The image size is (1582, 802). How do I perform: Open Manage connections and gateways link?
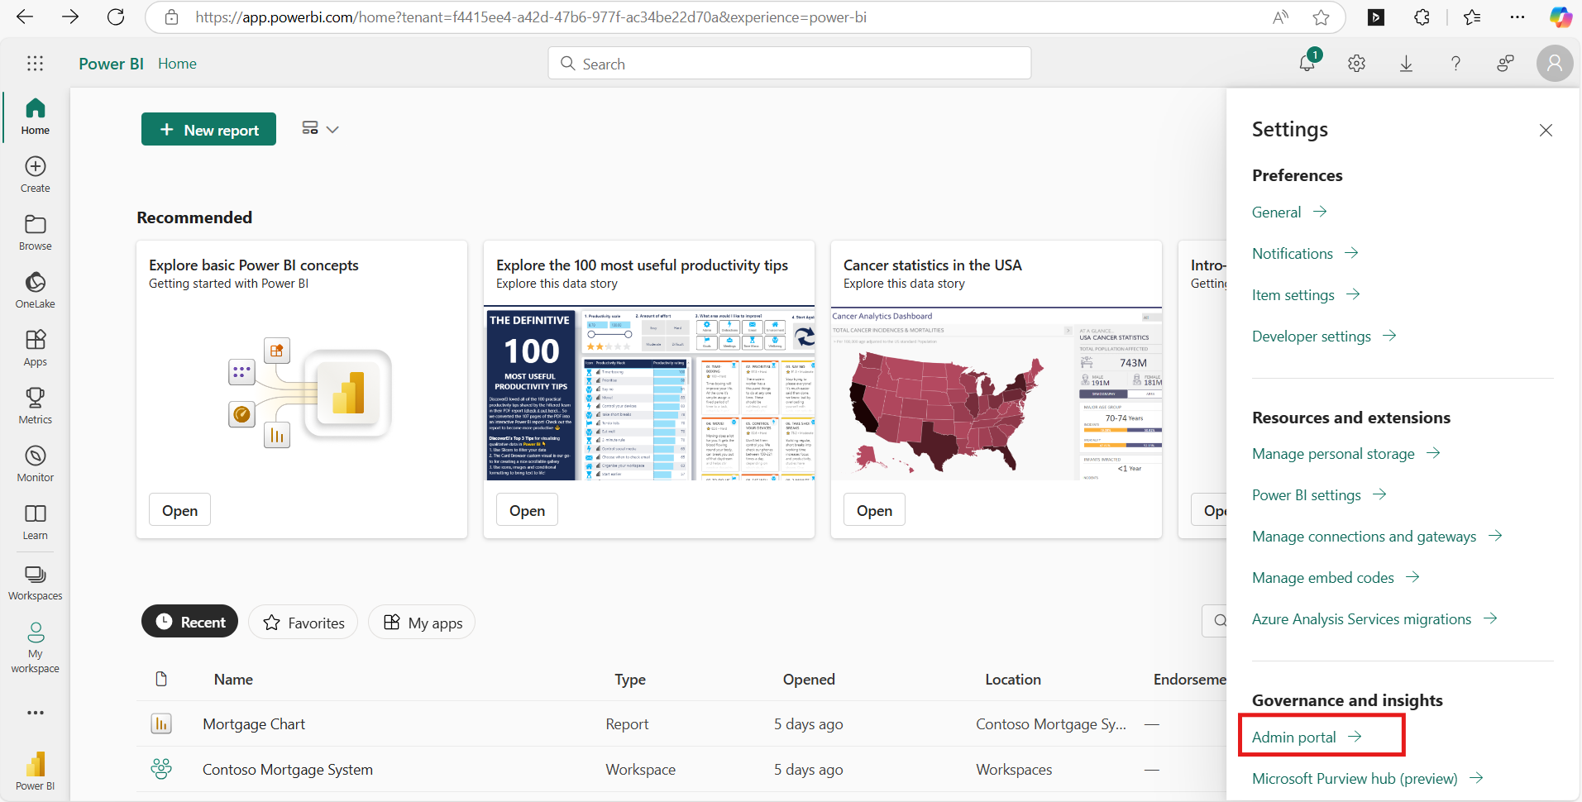1364,537
